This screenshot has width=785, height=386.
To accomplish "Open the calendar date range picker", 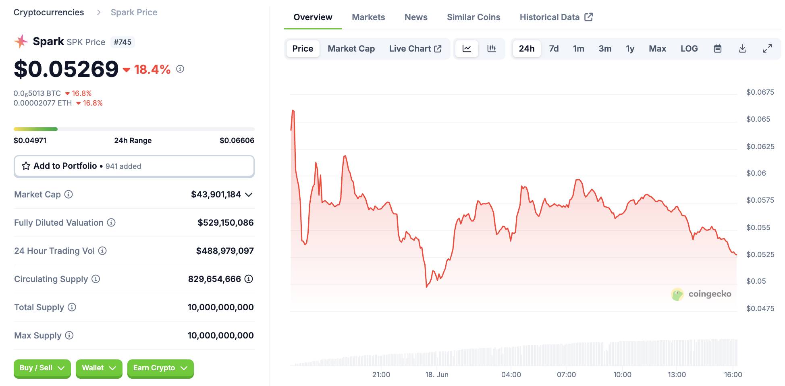I will click(717, 49).
